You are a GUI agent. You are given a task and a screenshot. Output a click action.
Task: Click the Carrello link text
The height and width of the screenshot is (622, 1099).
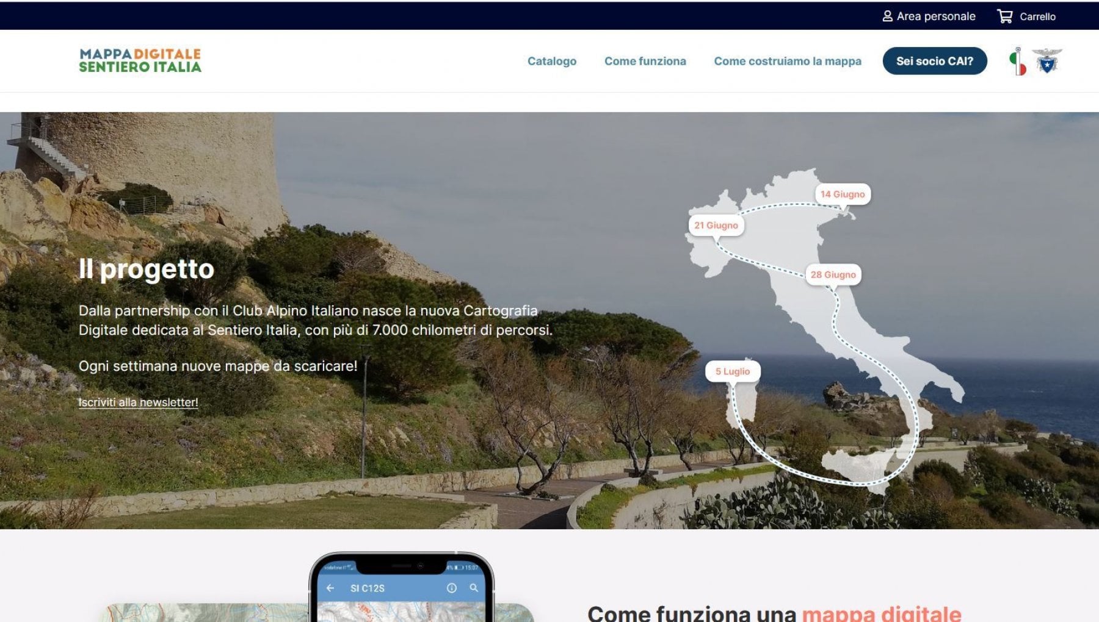(1037, 16)
